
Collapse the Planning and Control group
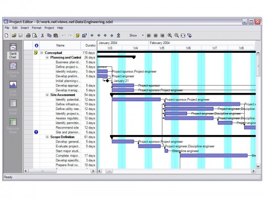point(47,57)
